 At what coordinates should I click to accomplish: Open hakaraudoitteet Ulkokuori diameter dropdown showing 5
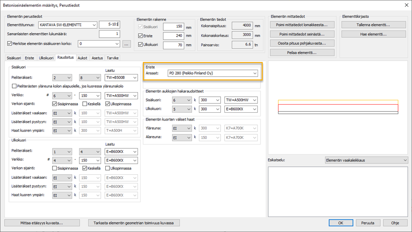click(182, 109)
